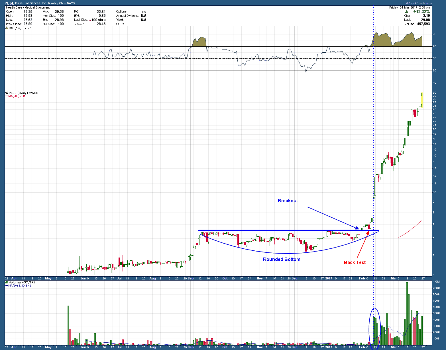Screen dimensions: 446x350
Task: Click the 70 level on RSI scale
Action: (435, 46)
